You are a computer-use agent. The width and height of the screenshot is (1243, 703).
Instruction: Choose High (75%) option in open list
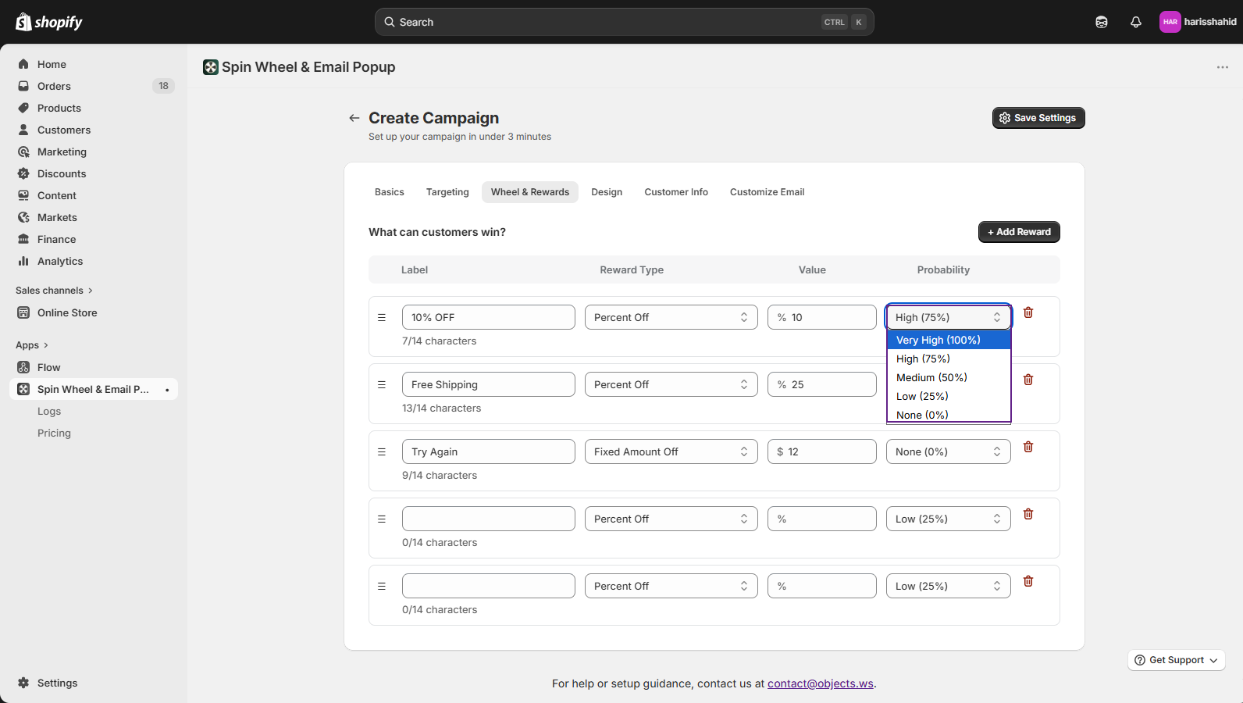(x=949, y=359)
